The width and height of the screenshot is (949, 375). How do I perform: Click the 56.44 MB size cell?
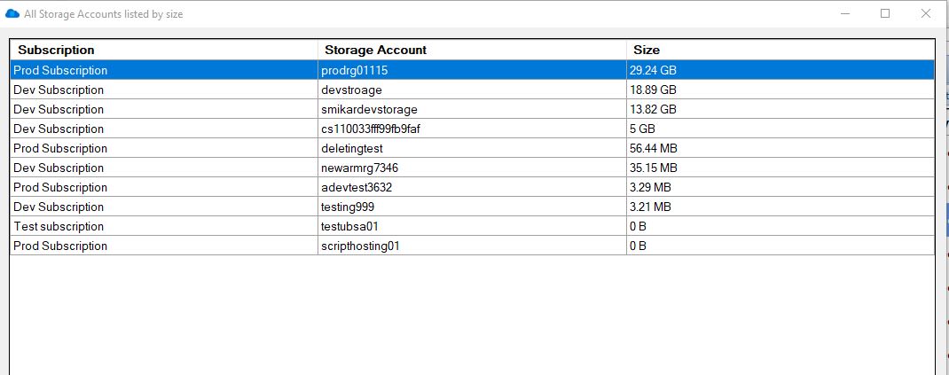click(x=780, y=148)
